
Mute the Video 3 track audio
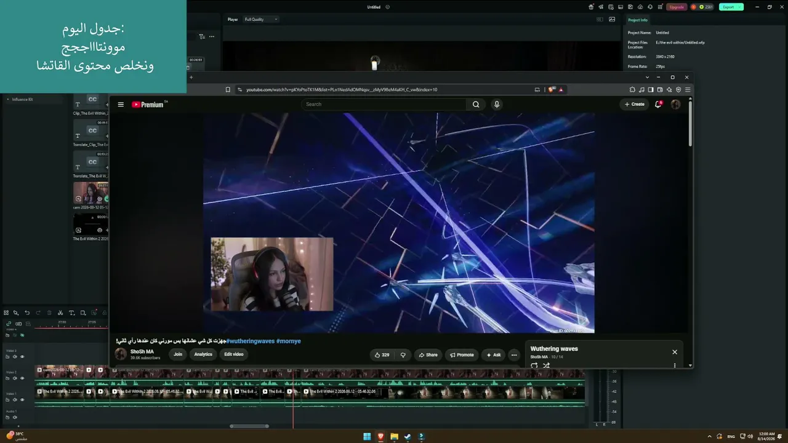15,357
